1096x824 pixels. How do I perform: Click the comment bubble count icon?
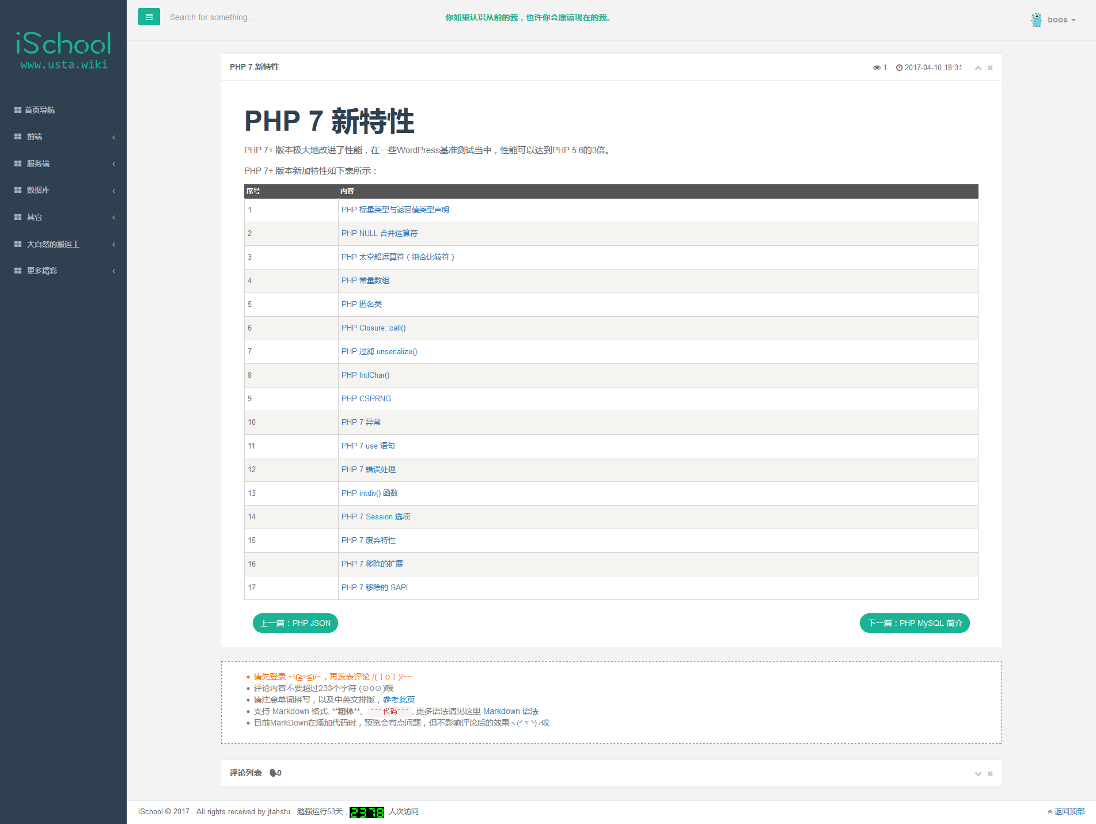tap(274, 773)
